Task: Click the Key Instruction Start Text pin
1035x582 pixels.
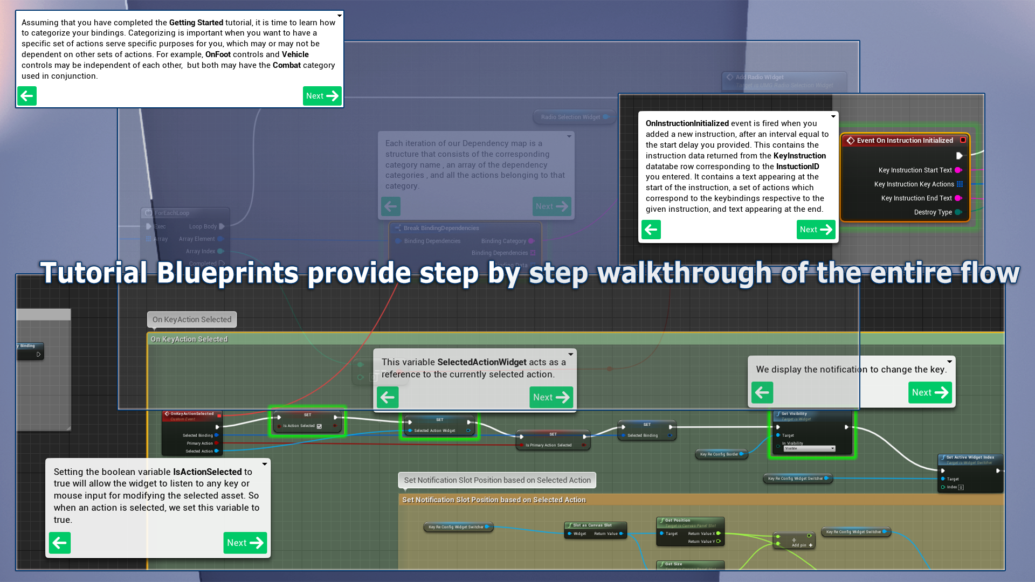Action: pos(958,170)
